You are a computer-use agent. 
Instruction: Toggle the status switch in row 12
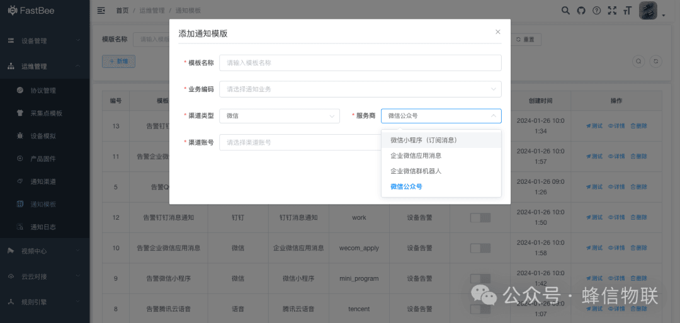480,218
